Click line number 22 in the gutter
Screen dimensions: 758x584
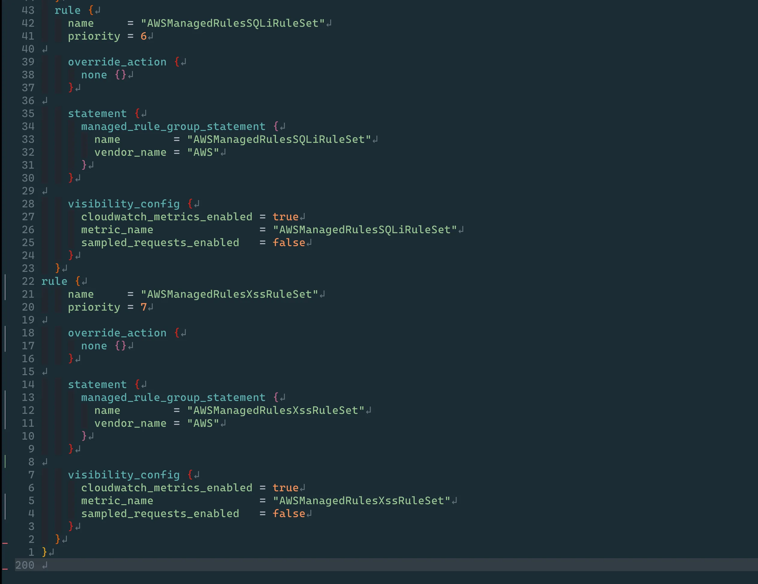[28, 281]
